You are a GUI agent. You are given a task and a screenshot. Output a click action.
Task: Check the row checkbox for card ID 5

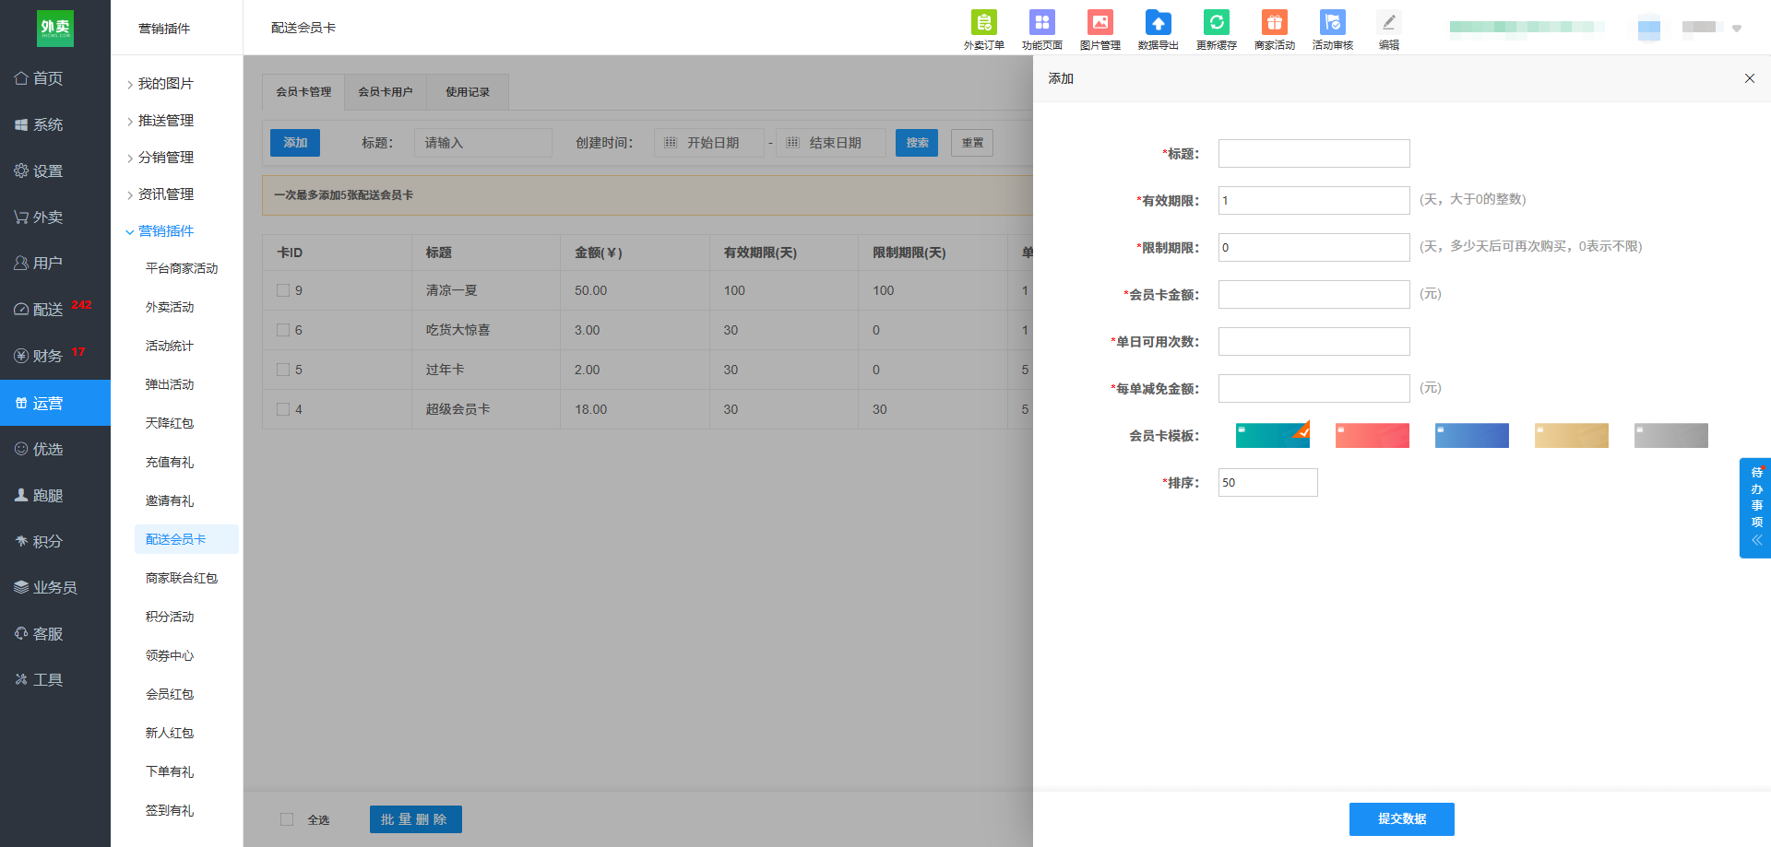coord(283,370)
